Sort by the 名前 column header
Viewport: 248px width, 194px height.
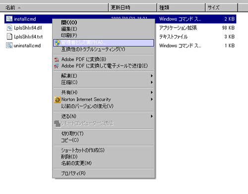pyautogui.click(x=54, y=7)
